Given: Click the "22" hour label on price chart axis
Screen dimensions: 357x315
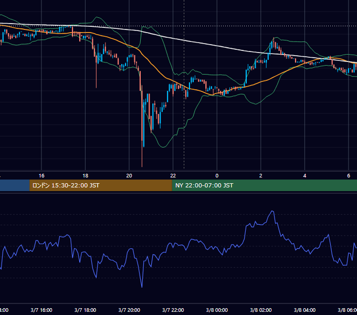Looking at the screenshot, I should click(173, 175).
